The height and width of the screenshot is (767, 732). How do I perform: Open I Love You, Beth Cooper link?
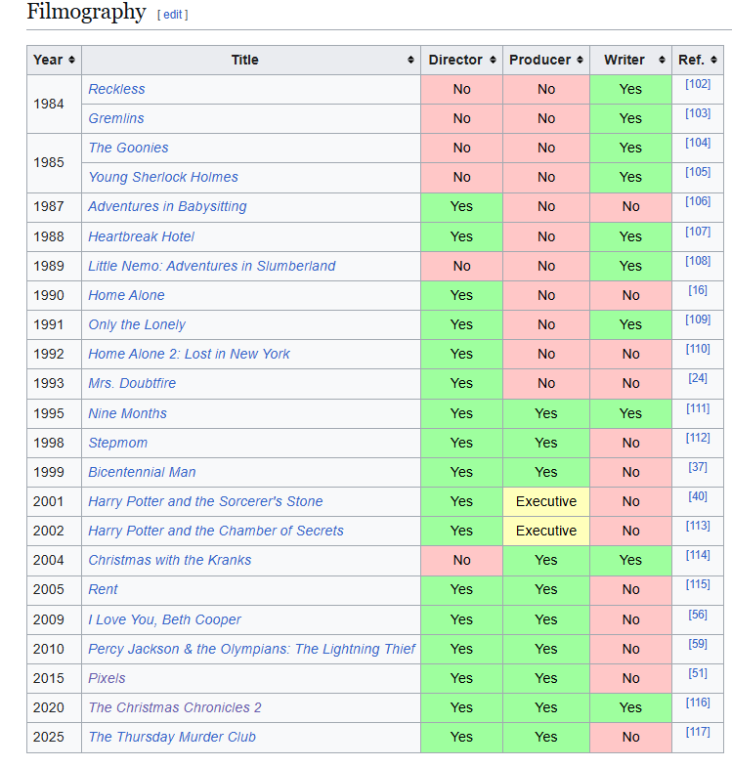[164, 619]
